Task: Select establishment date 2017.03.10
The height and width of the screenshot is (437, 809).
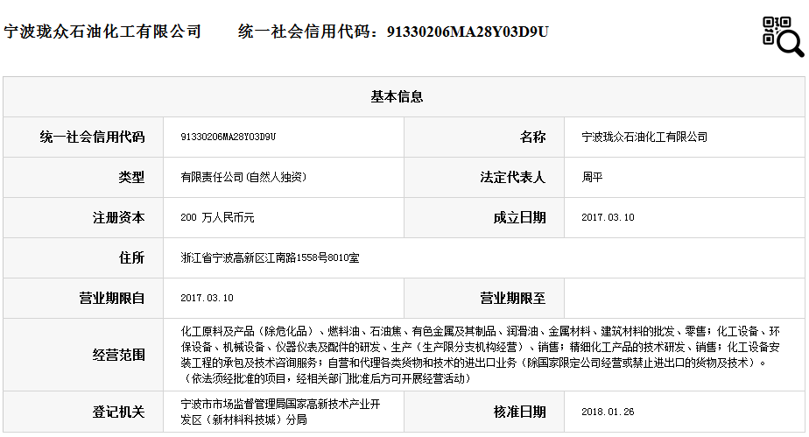Action: pos(608,217)
